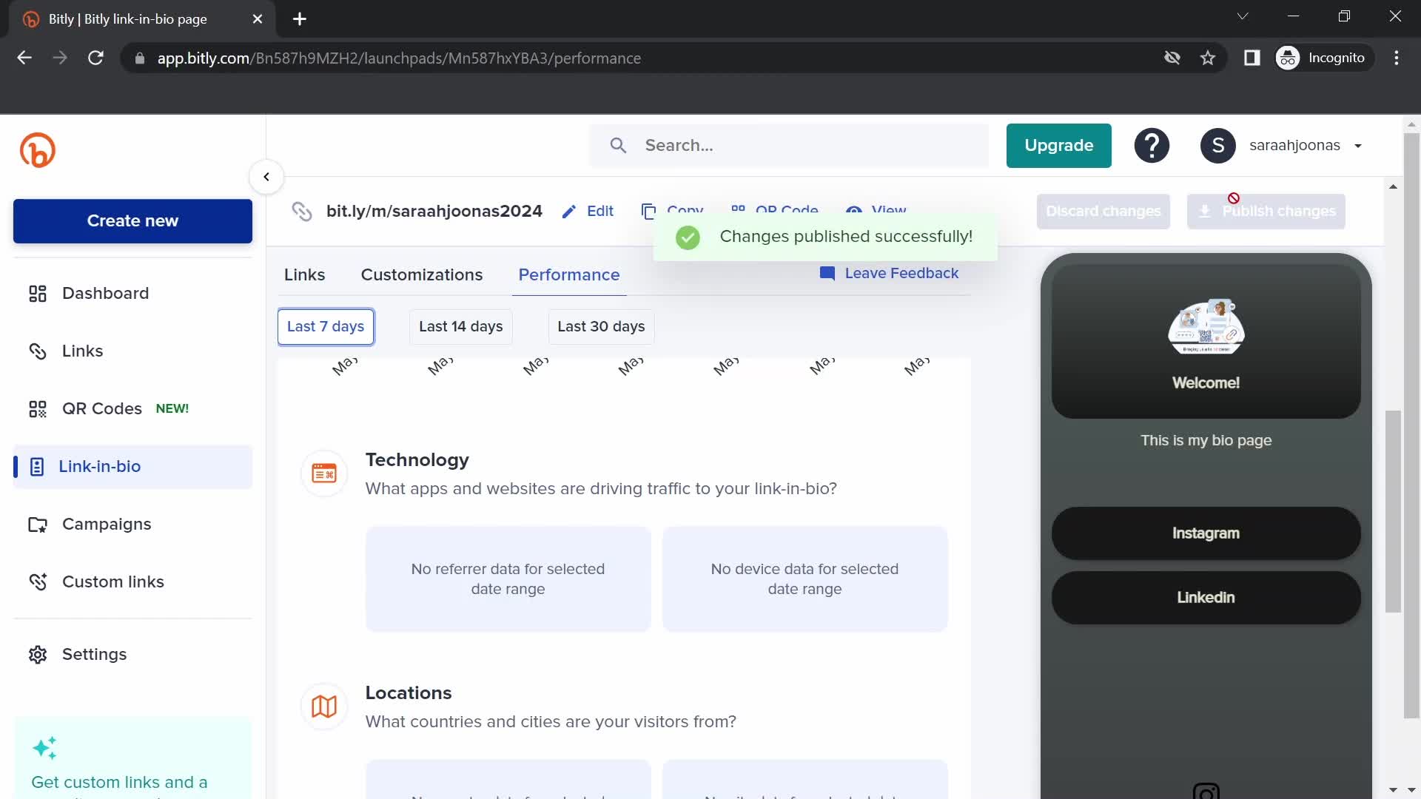The image size is (1421, 799).
Task: Click Leave Feedback link
Action: point(889,274)
